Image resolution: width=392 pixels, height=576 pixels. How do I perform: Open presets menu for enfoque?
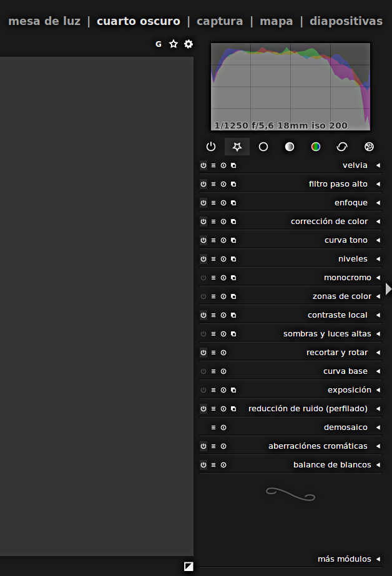click(x=213, y=203)
